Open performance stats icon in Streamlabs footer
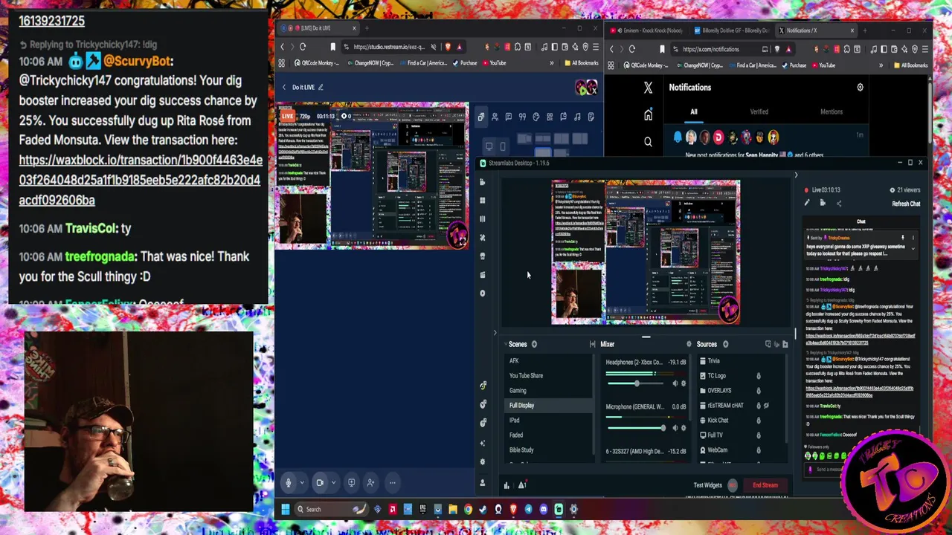Image resolution: width=952 pixels, height=535 pixels. [506, 485]
